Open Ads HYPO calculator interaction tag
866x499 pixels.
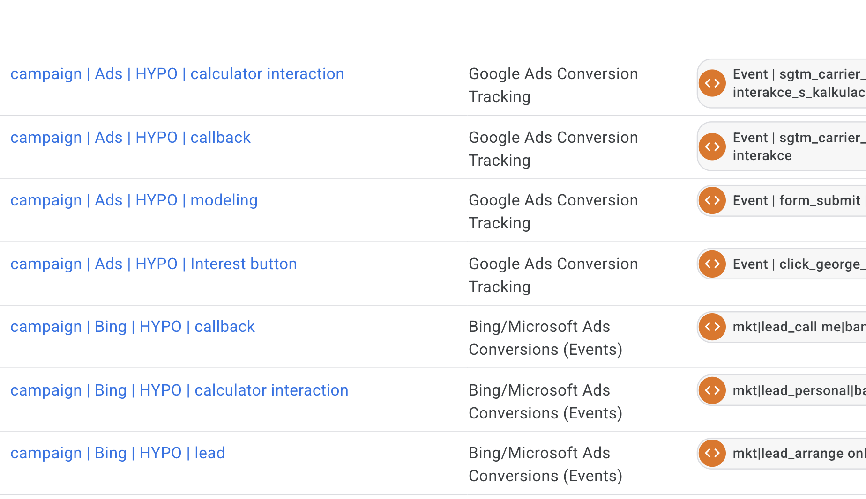(177, 74)
